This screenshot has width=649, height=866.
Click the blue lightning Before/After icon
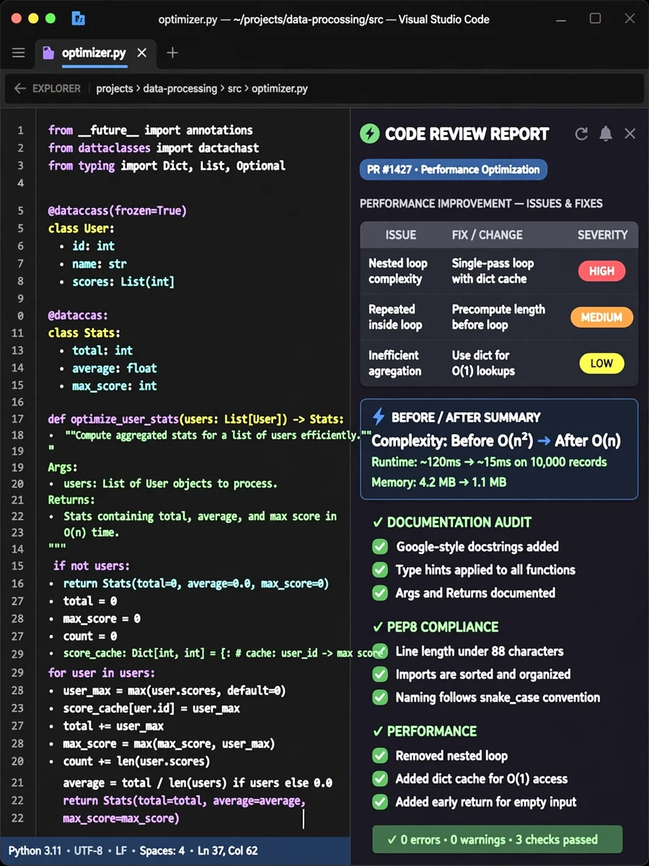point(378,416)
